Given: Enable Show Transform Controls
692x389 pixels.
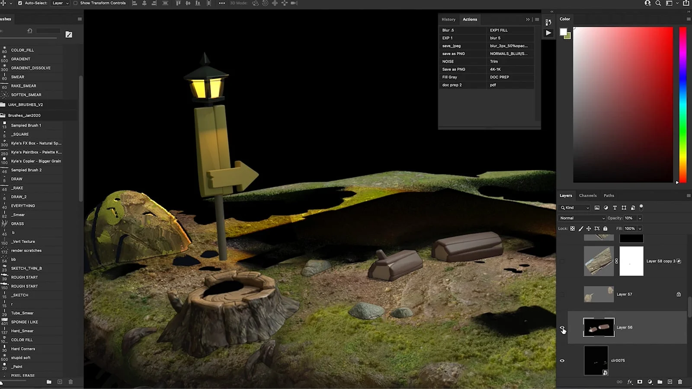Looking at the screenshot, I should (75, 3).
